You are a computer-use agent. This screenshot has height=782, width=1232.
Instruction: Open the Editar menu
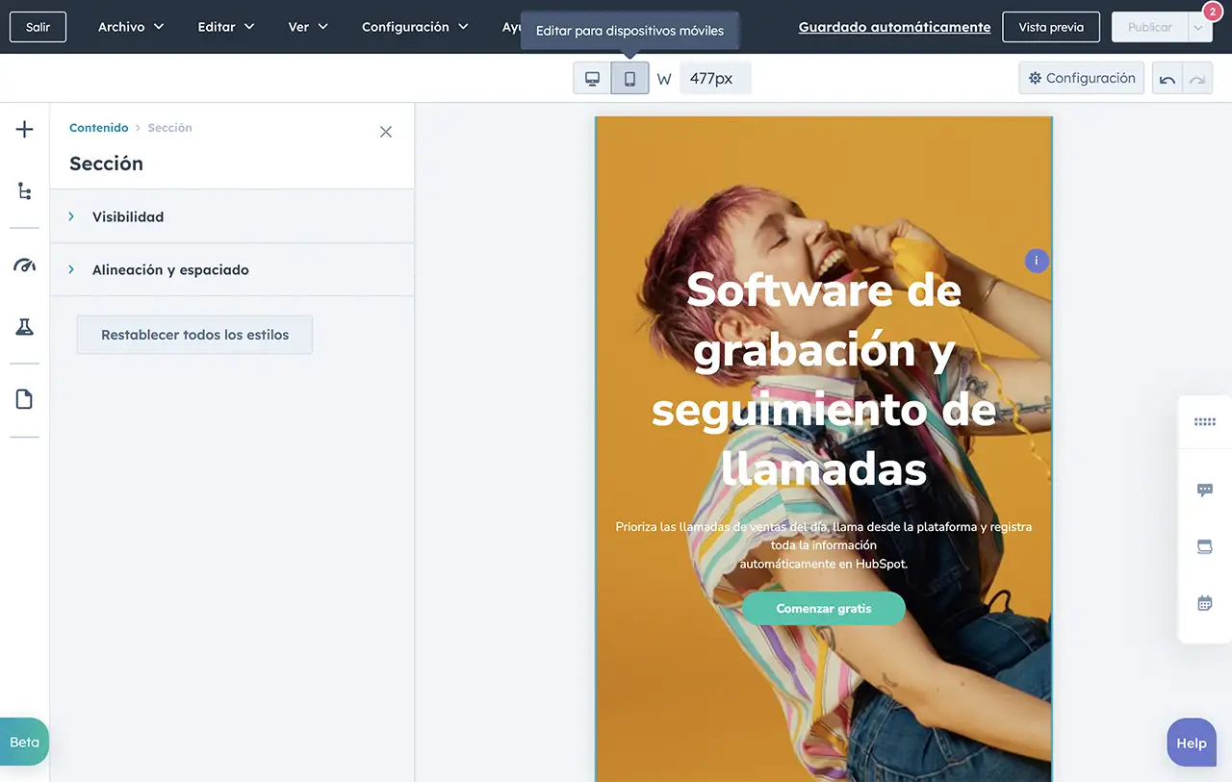coord(226,27)
